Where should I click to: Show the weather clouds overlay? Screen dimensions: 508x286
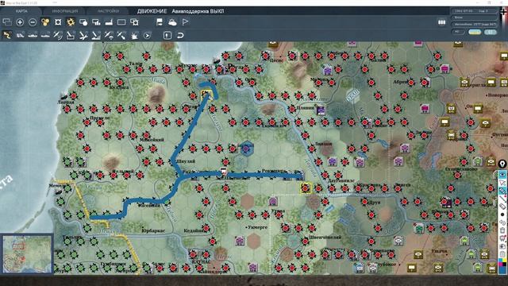click(172, 22)
